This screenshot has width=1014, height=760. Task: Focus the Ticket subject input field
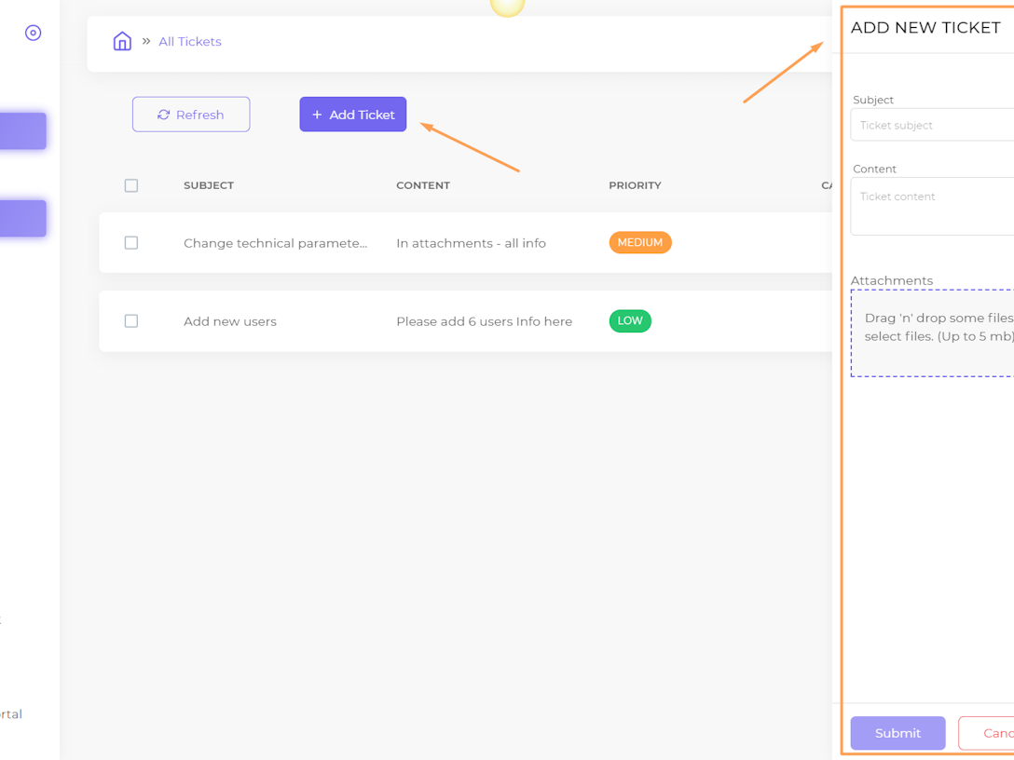pyautogui.click(x=932, y=125)
